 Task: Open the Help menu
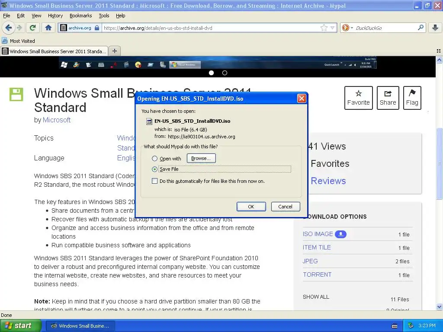[x=120, y=16]
